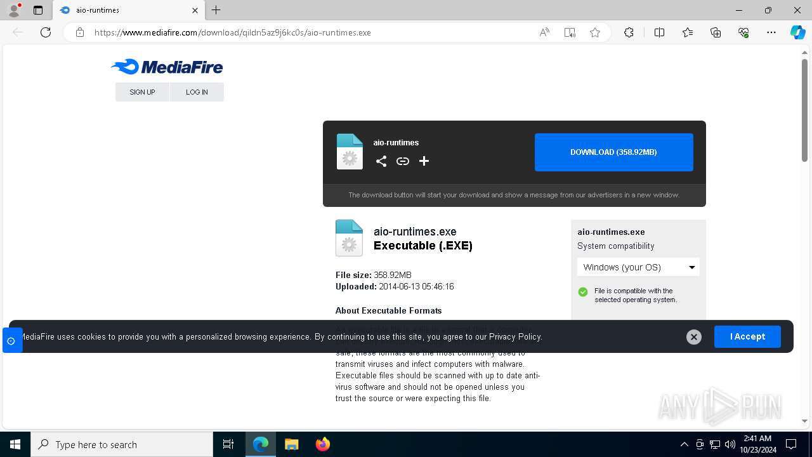The height and width of the screenshot is (457, 812).
Task: Open Copilot sidebar
Action: point(797,32)
